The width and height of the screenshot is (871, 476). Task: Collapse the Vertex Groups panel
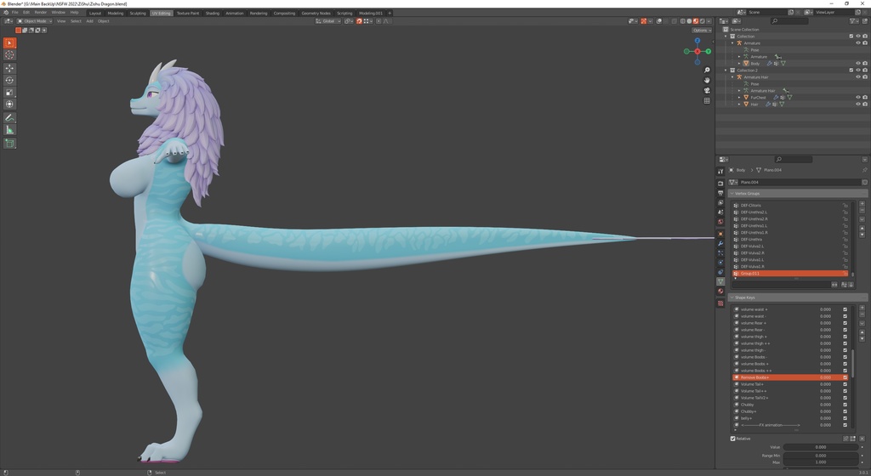(732, 193)
